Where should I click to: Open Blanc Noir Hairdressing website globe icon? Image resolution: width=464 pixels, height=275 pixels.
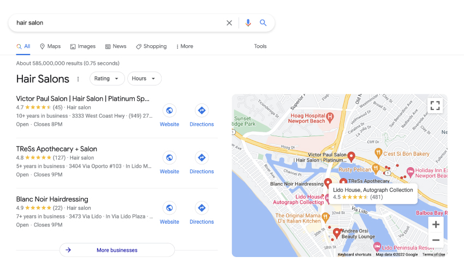click(x=169, y=208)
